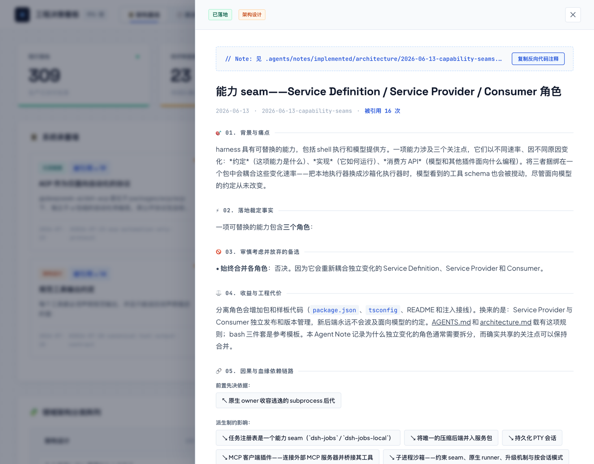Open the AGENTS.md link
Screen dimensions: 594x464
(451, 322)
